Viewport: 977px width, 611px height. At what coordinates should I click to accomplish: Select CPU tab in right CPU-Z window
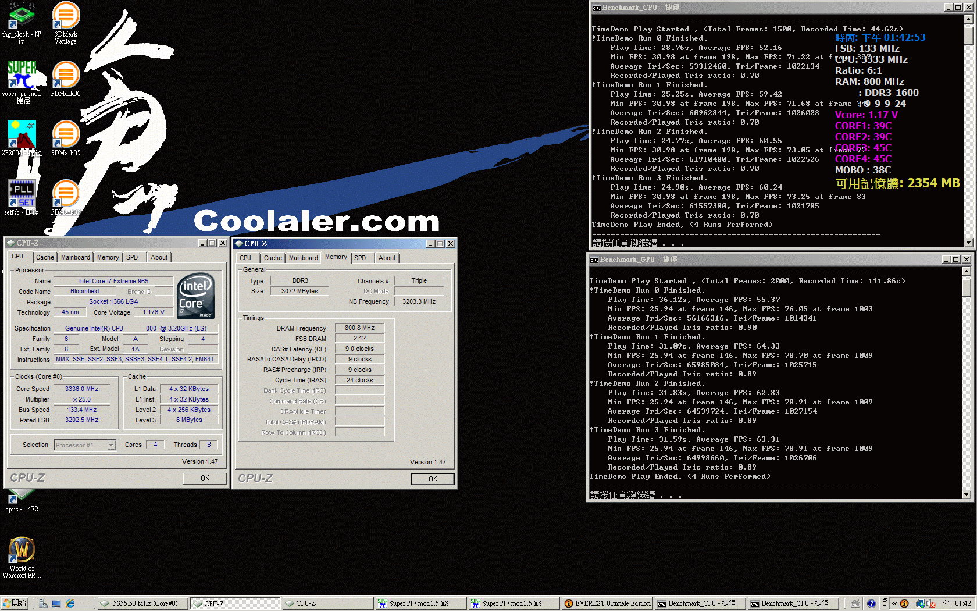pos(245,258)
